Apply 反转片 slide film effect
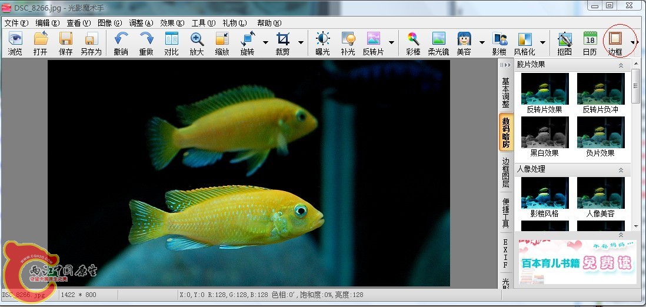 [373, 44]
